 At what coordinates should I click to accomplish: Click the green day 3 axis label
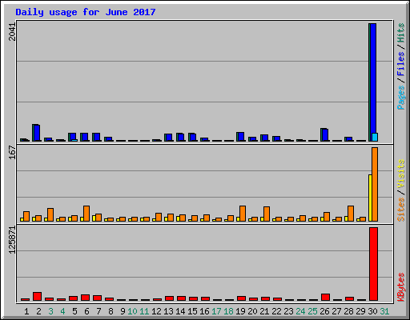click(50, 311)
